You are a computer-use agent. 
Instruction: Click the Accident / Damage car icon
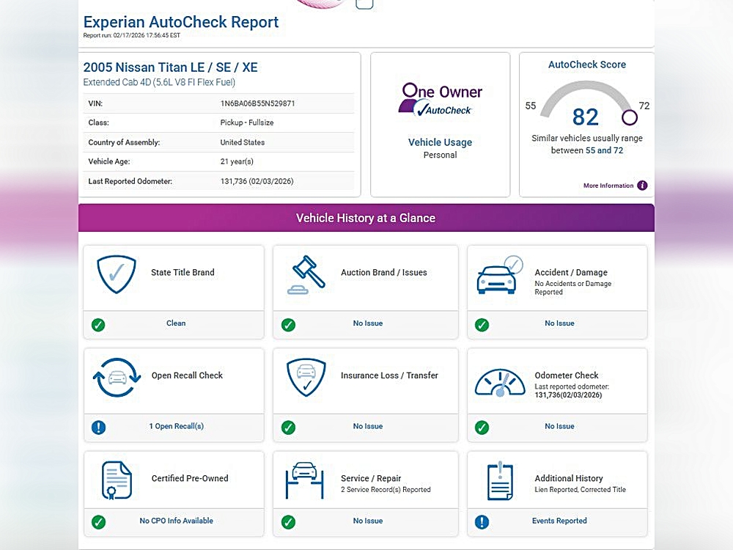coord(499,276)
